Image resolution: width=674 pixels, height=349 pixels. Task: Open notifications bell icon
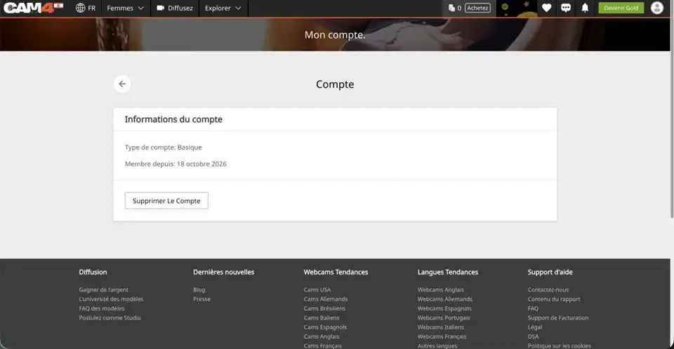pos(585,8)
